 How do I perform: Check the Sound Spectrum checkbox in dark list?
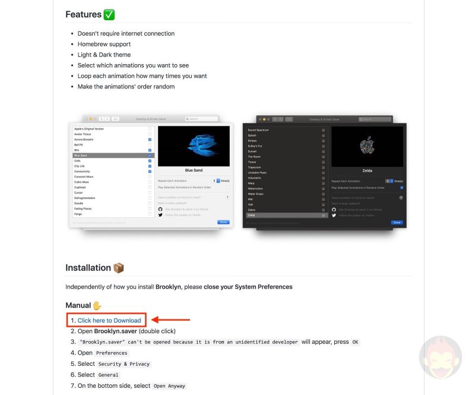click(x=323, y=130)
